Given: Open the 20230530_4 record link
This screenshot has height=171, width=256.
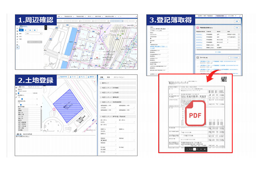Looking at the screenshot, I should [199, 43].
